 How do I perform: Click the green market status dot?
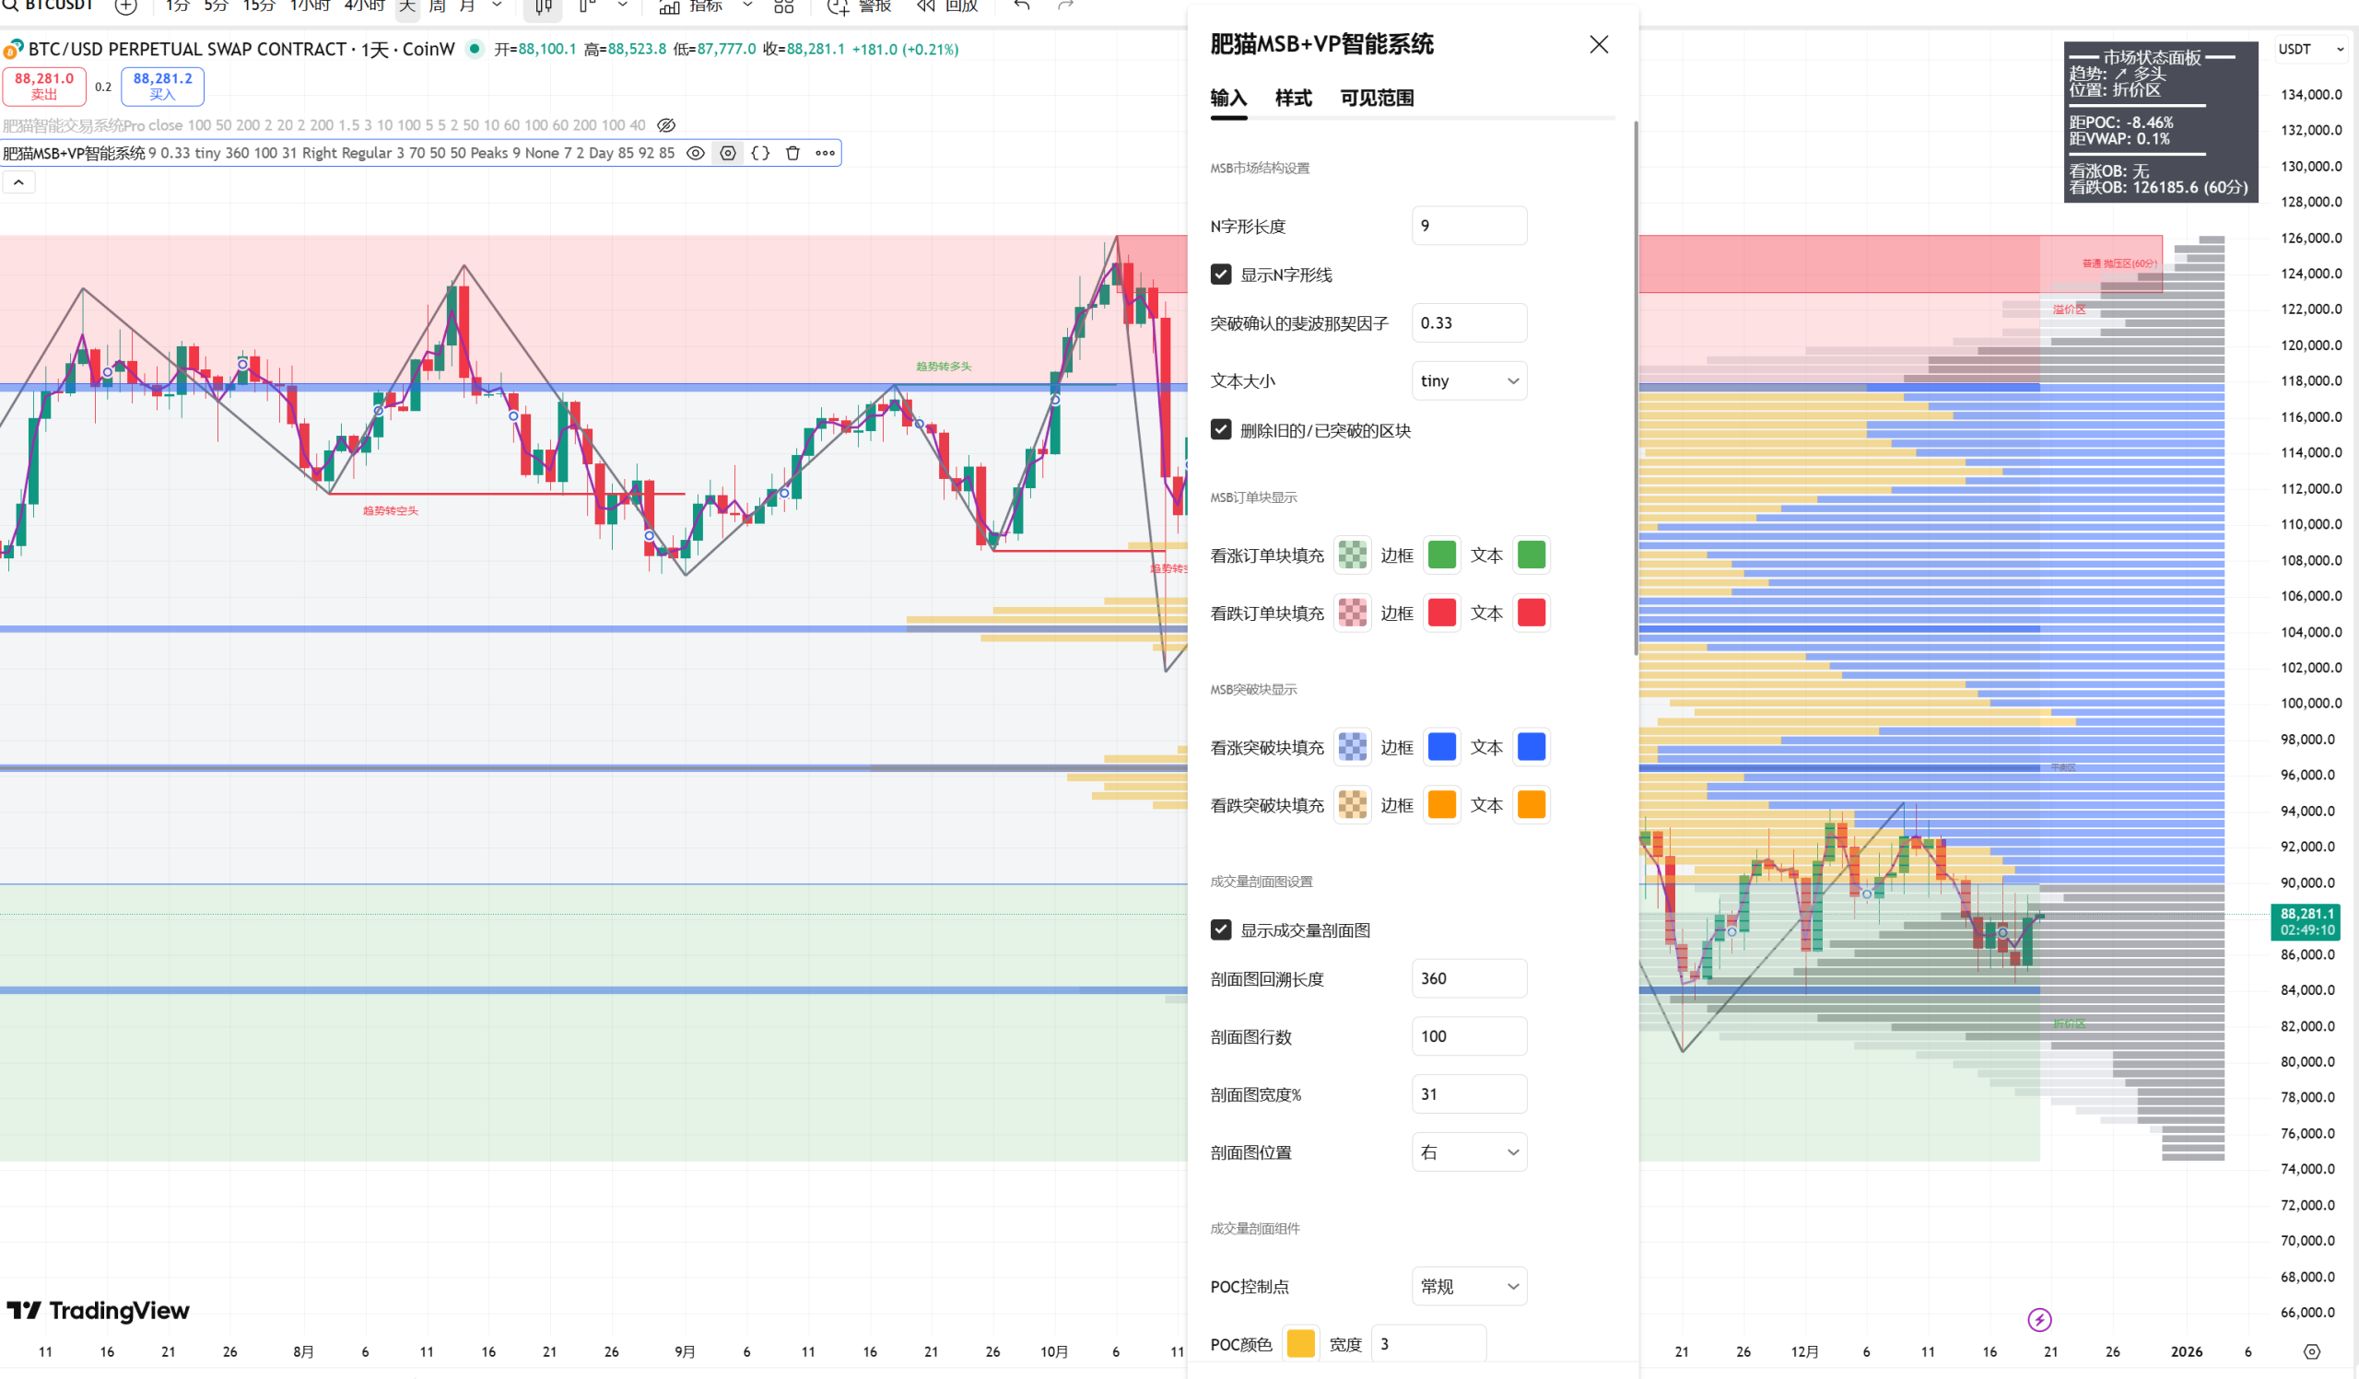point(475,49)
